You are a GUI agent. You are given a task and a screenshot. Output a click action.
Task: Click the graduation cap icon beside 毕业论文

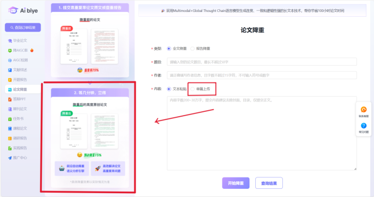click(10, 41)
